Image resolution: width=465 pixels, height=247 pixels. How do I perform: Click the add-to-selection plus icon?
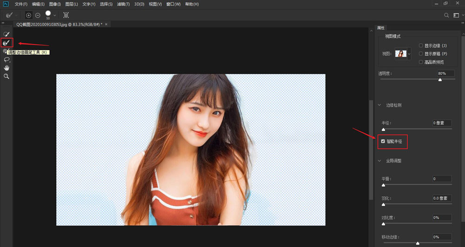point(28,15)
